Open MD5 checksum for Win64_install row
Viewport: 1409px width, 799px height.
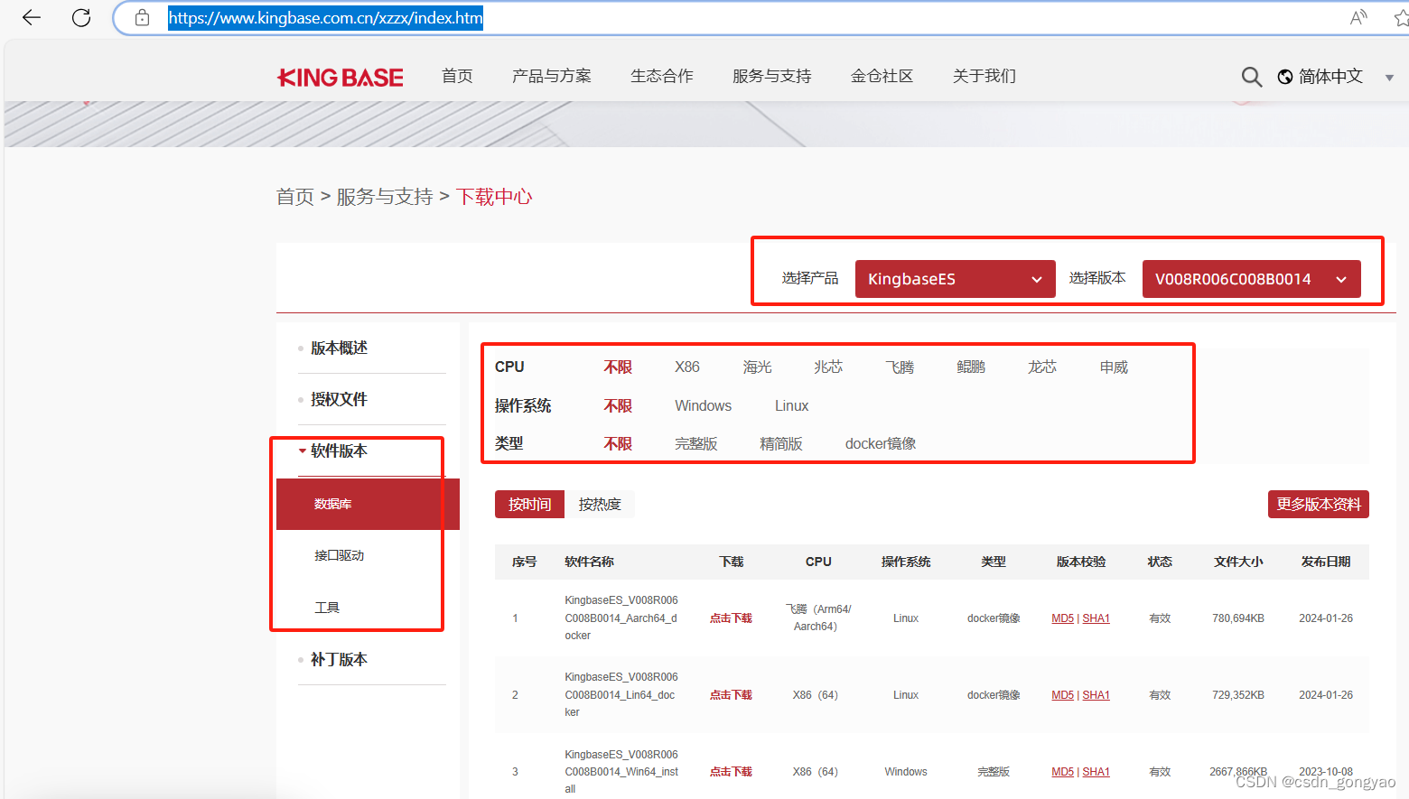pyautogui.click(x=1062, y=772)
